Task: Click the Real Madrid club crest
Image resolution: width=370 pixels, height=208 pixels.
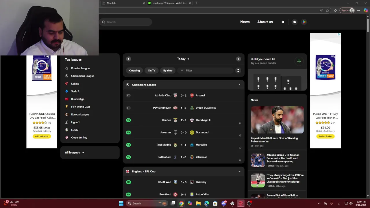Action: click(175, 145)
